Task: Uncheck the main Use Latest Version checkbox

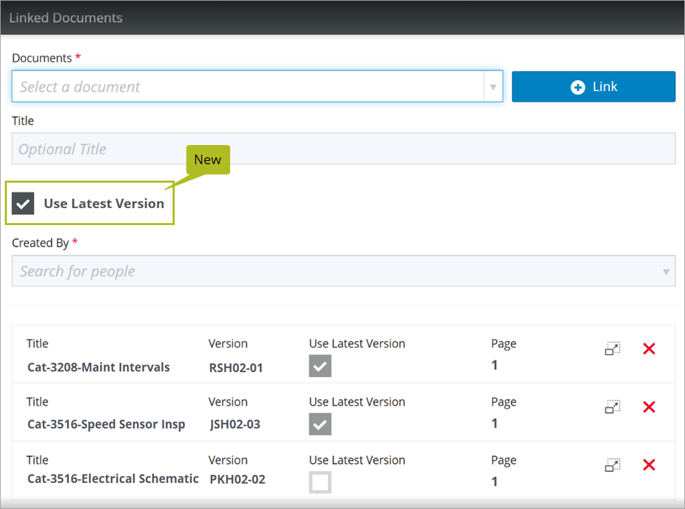Action: [x=23, y=204]
